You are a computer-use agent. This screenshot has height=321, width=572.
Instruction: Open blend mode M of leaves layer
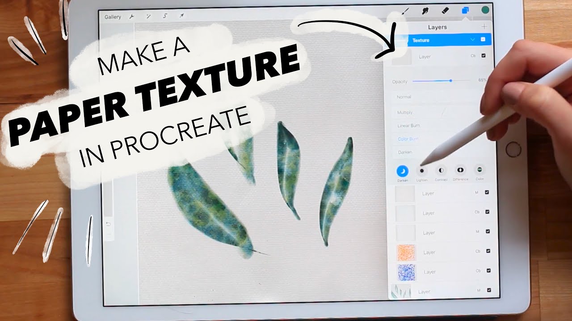[479, 290]
